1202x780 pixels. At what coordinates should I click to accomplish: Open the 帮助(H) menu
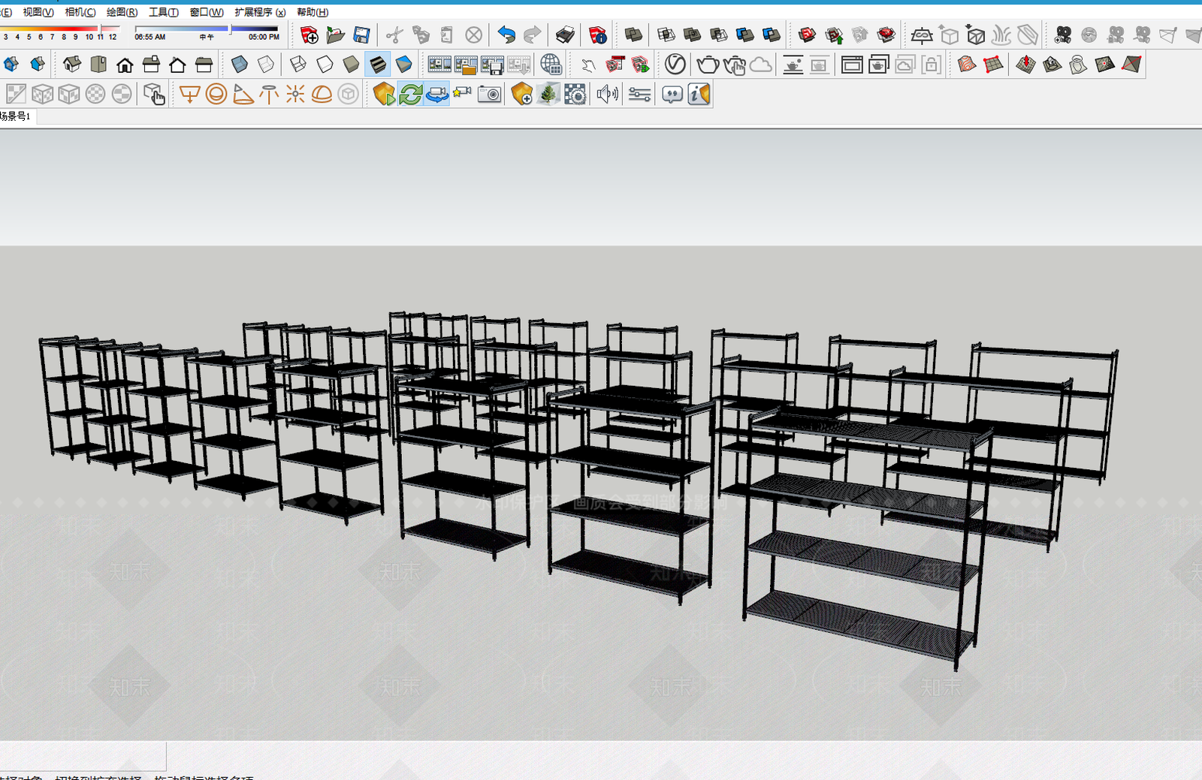313,12
